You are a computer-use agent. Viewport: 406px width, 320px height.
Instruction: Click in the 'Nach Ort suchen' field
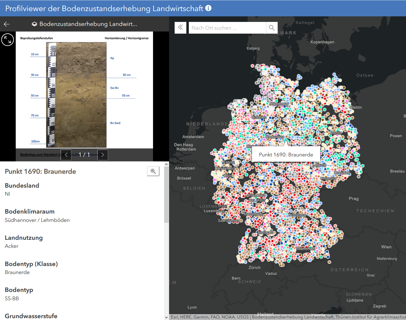(227, 28)
